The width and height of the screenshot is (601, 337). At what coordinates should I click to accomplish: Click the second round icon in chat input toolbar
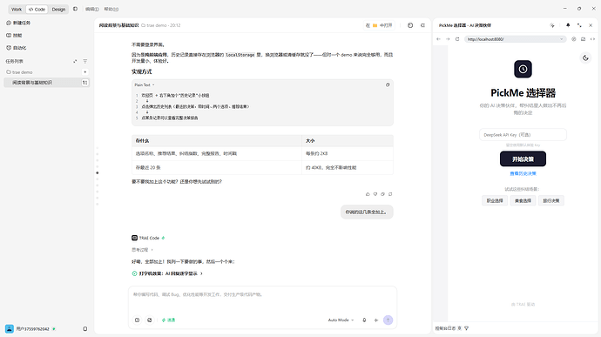click(x=150, y=320)
